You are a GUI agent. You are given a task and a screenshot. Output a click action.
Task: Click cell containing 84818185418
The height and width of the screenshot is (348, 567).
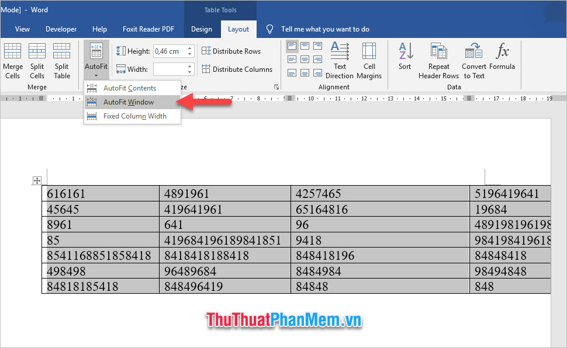click(101, 287)
